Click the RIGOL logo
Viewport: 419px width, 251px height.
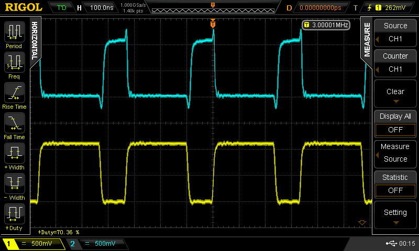(x=24, y=7)
